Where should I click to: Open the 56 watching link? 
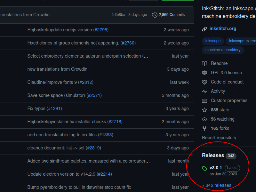tap(222, 119)
